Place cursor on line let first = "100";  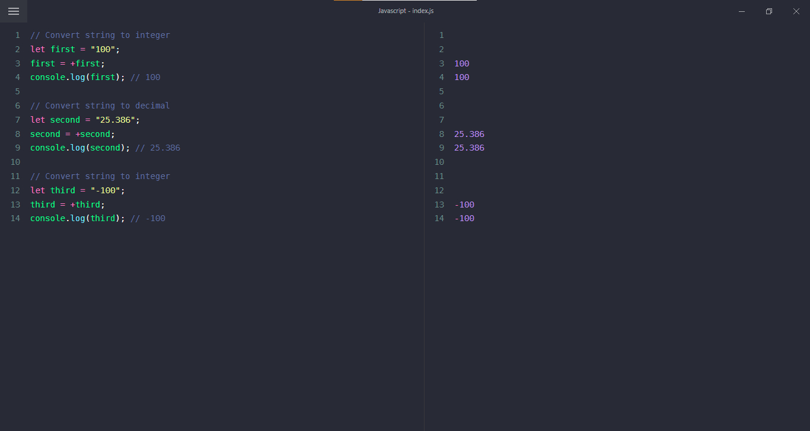click(75, 49)
